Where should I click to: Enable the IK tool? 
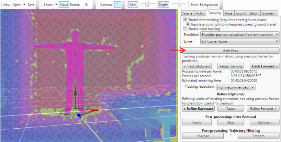pos(86,5)
